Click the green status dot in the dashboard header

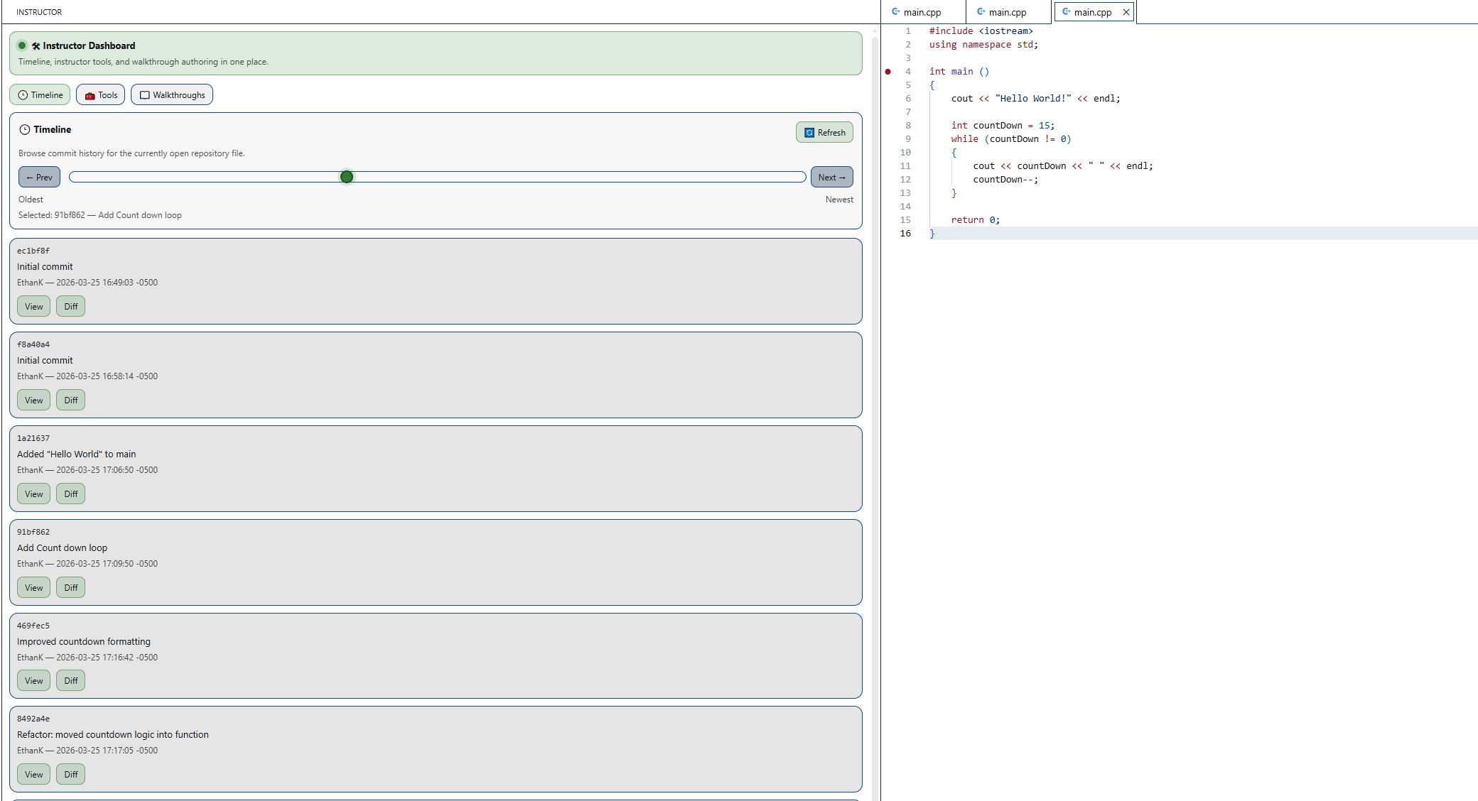(x=22, y=45)
